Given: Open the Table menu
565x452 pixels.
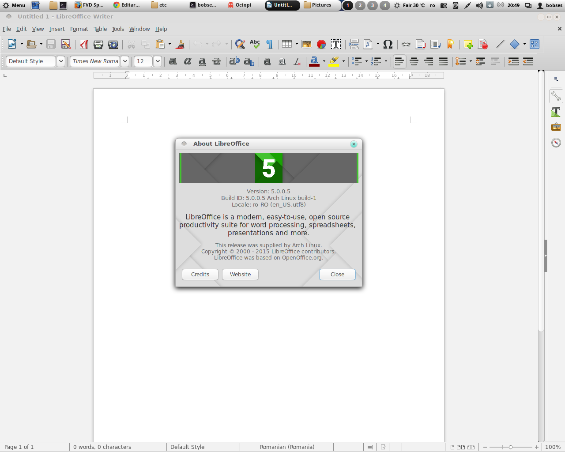Looking at the screenshot, I should pos(100,29).
